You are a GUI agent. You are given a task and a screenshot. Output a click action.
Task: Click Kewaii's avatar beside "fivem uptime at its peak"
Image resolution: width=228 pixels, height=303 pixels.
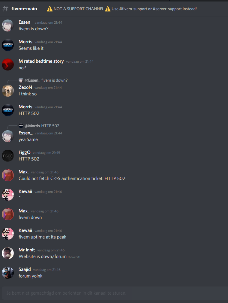pyautogui.click(x=8, y=234)
